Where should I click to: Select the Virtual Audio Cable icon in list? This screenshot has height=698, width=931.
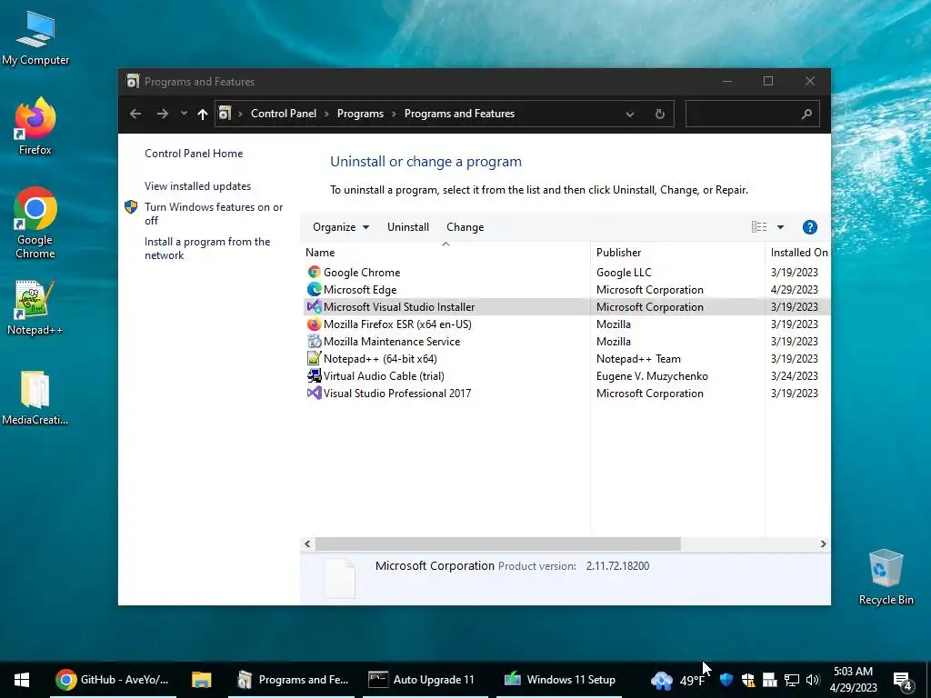click(314, 375)
